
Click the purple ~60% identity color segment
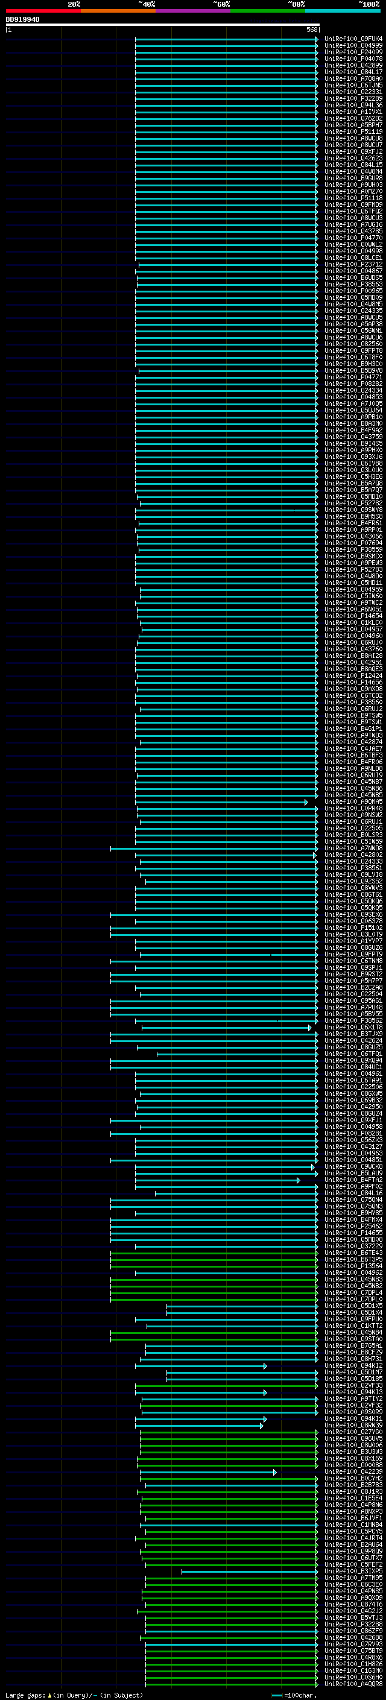pyautogui.click(x=194, y=11)
